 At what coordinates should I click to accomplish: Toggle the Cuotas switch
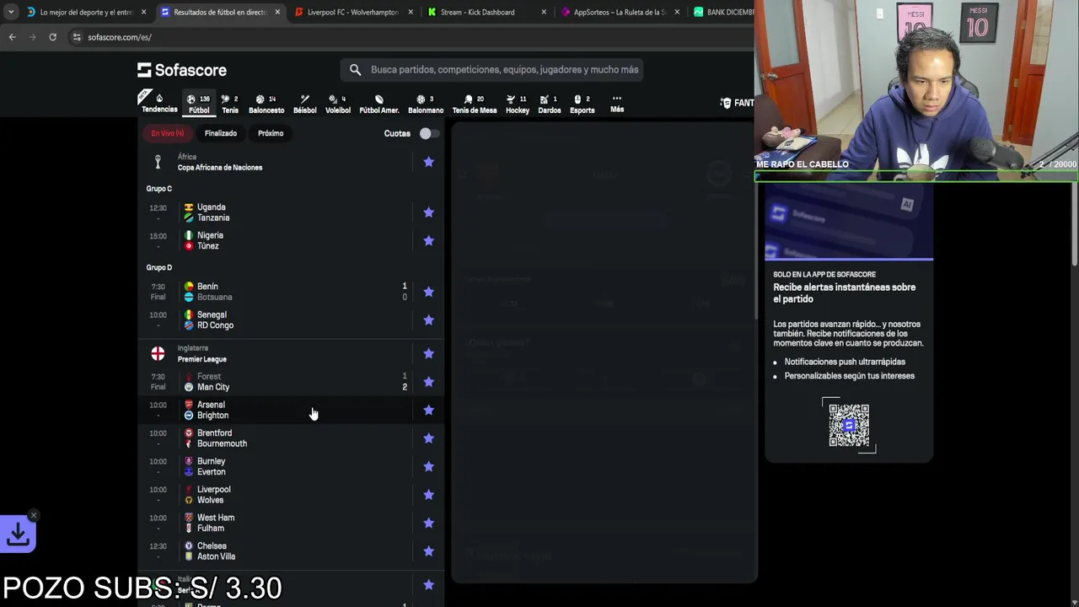[428, 133]
